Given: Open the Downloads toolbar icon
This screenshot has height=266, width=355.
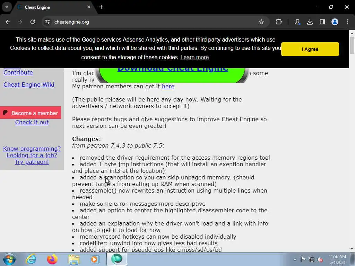Looking at the screenshot, I should pos(310,22).
